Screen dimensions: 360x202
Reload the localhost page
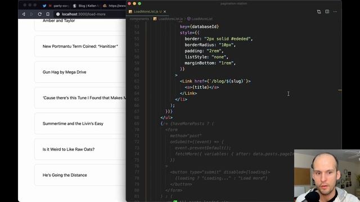(40, 14)
